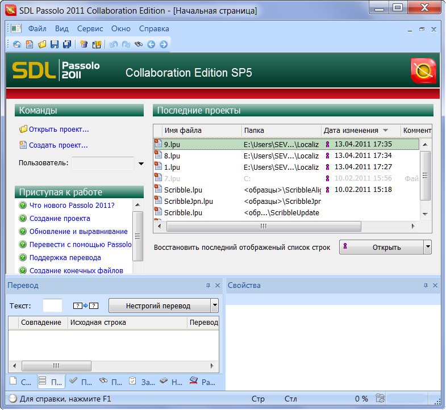Click the binoculars Find toolbar icon
Viewport: 446px width, 410px height.
(x=139, y=44)
